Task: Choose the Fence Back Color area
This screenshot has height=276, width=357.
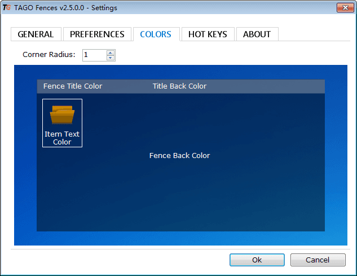Action: 179,156
